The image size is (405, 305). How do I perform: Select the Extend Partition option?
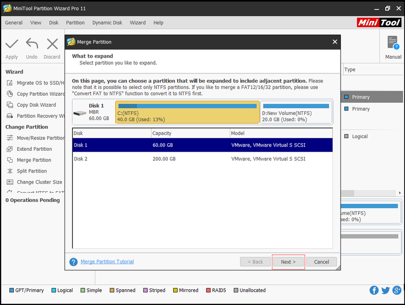(34, 149)
